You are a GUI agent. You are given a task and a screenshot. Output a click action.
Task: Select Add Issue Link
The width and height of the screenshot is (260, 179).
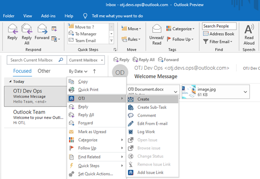[153, 172]
